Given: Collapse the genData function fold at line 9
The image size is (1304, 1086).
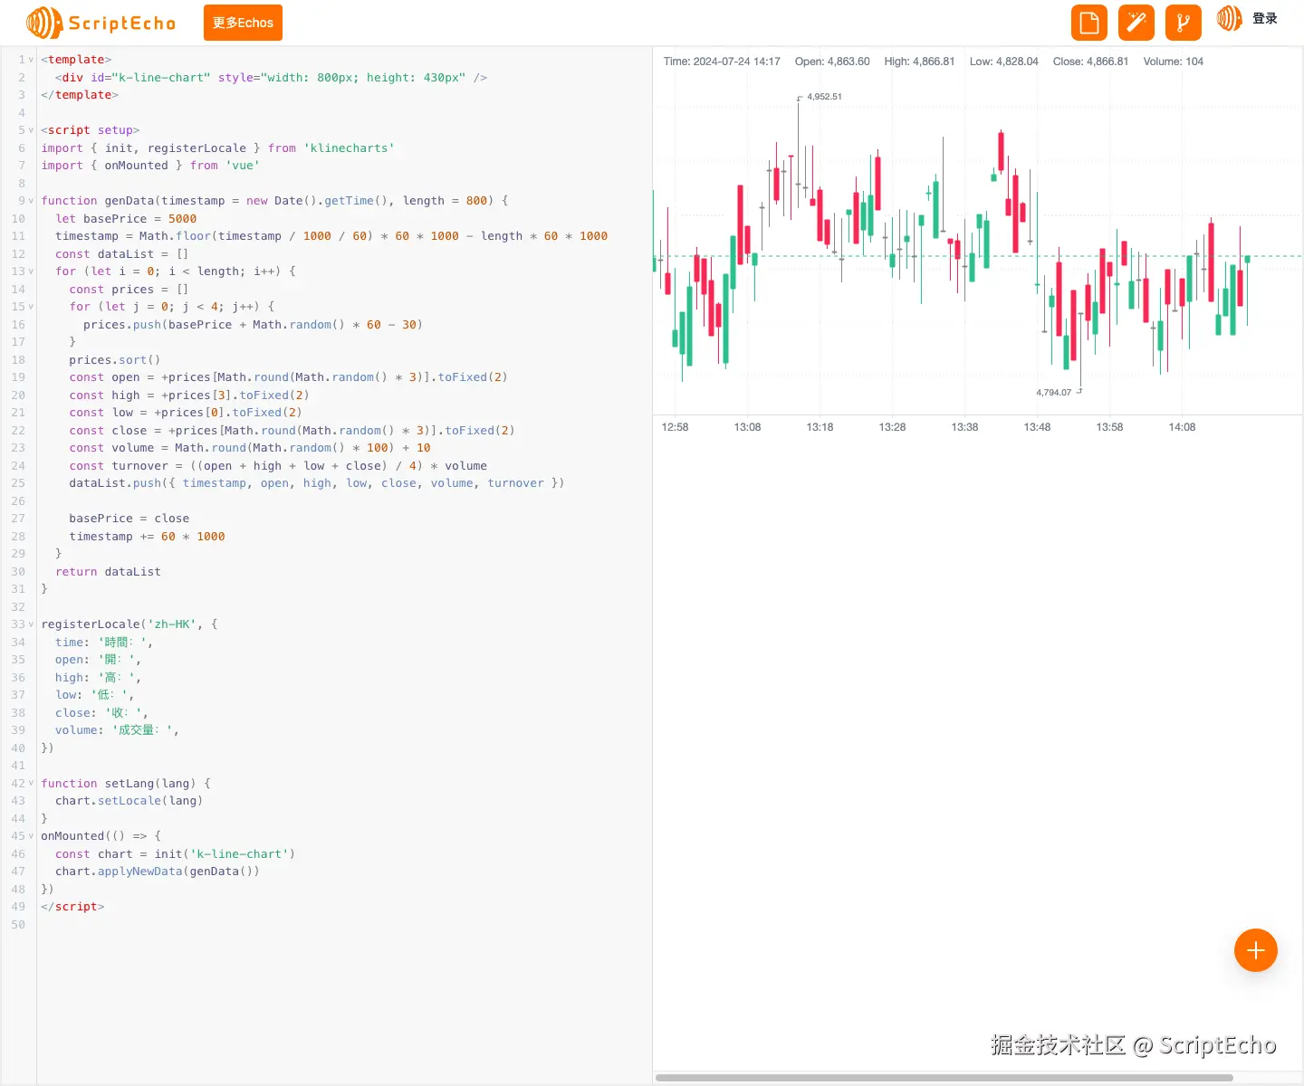Looking at the screenshot, I should click(x=32, y=201).
